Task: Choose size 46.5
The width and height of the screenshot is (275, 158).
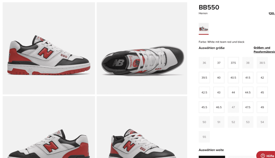Action: 219,107
